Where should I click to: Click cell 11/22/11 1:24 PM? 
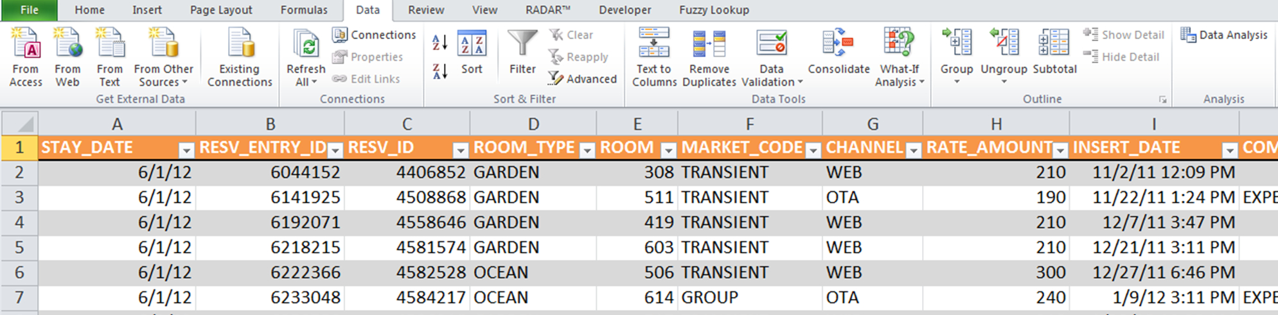click(x=1154, y=197)
